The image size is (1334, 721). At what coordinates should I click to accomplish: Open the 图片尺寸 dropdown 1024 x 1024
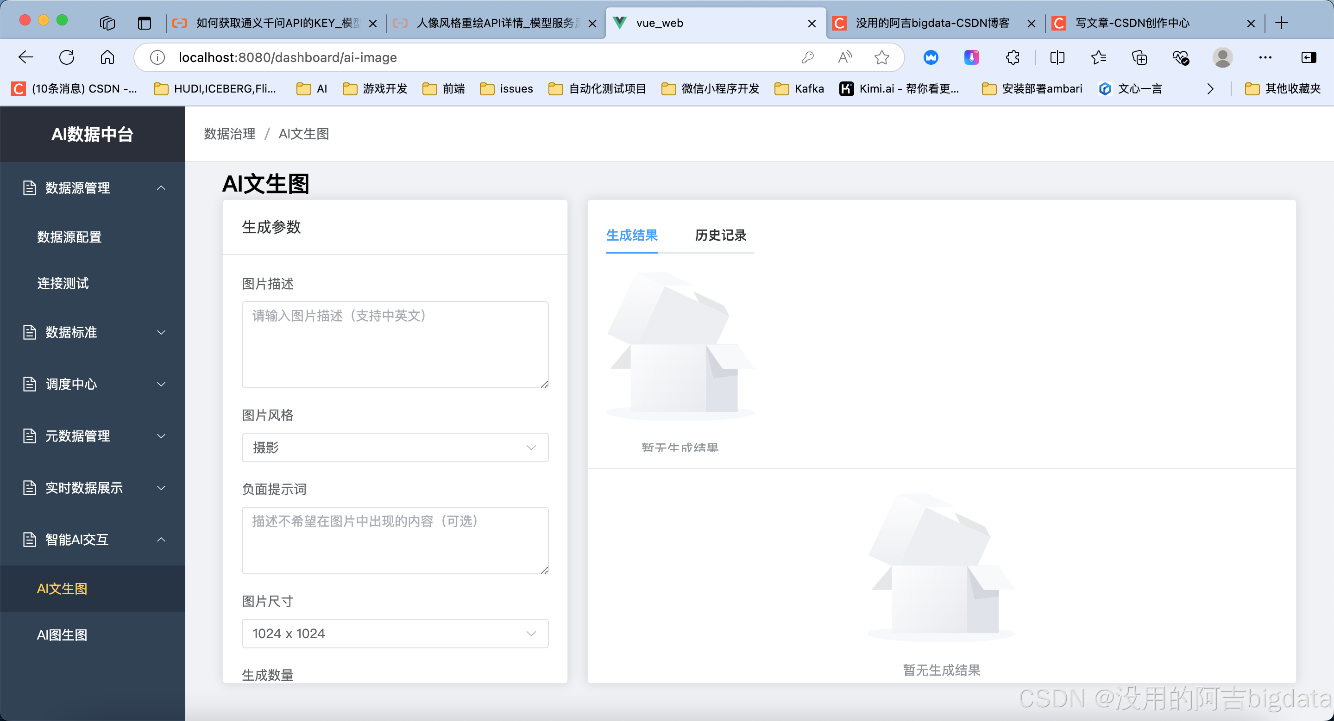pyautogui.click(x=395, y=634)
